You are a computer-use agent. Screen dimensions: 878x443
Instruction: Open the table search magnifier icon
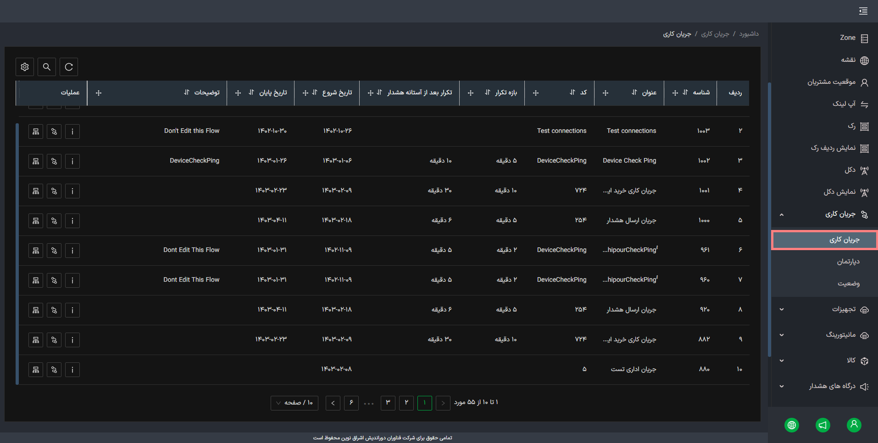click(47, 67)
